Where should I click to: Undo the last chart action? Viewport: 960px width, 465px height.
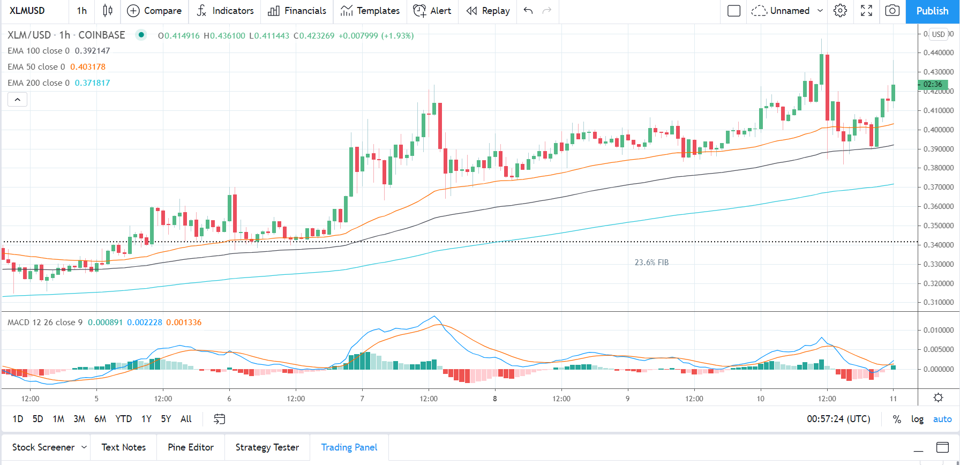tap(528, 11)
